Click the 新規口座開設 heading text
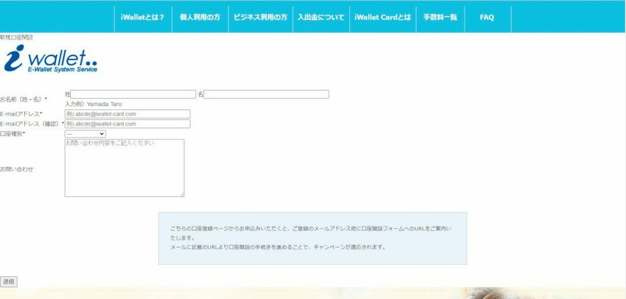This screenshot has height=299, width=626. click(x=17, y=37)
